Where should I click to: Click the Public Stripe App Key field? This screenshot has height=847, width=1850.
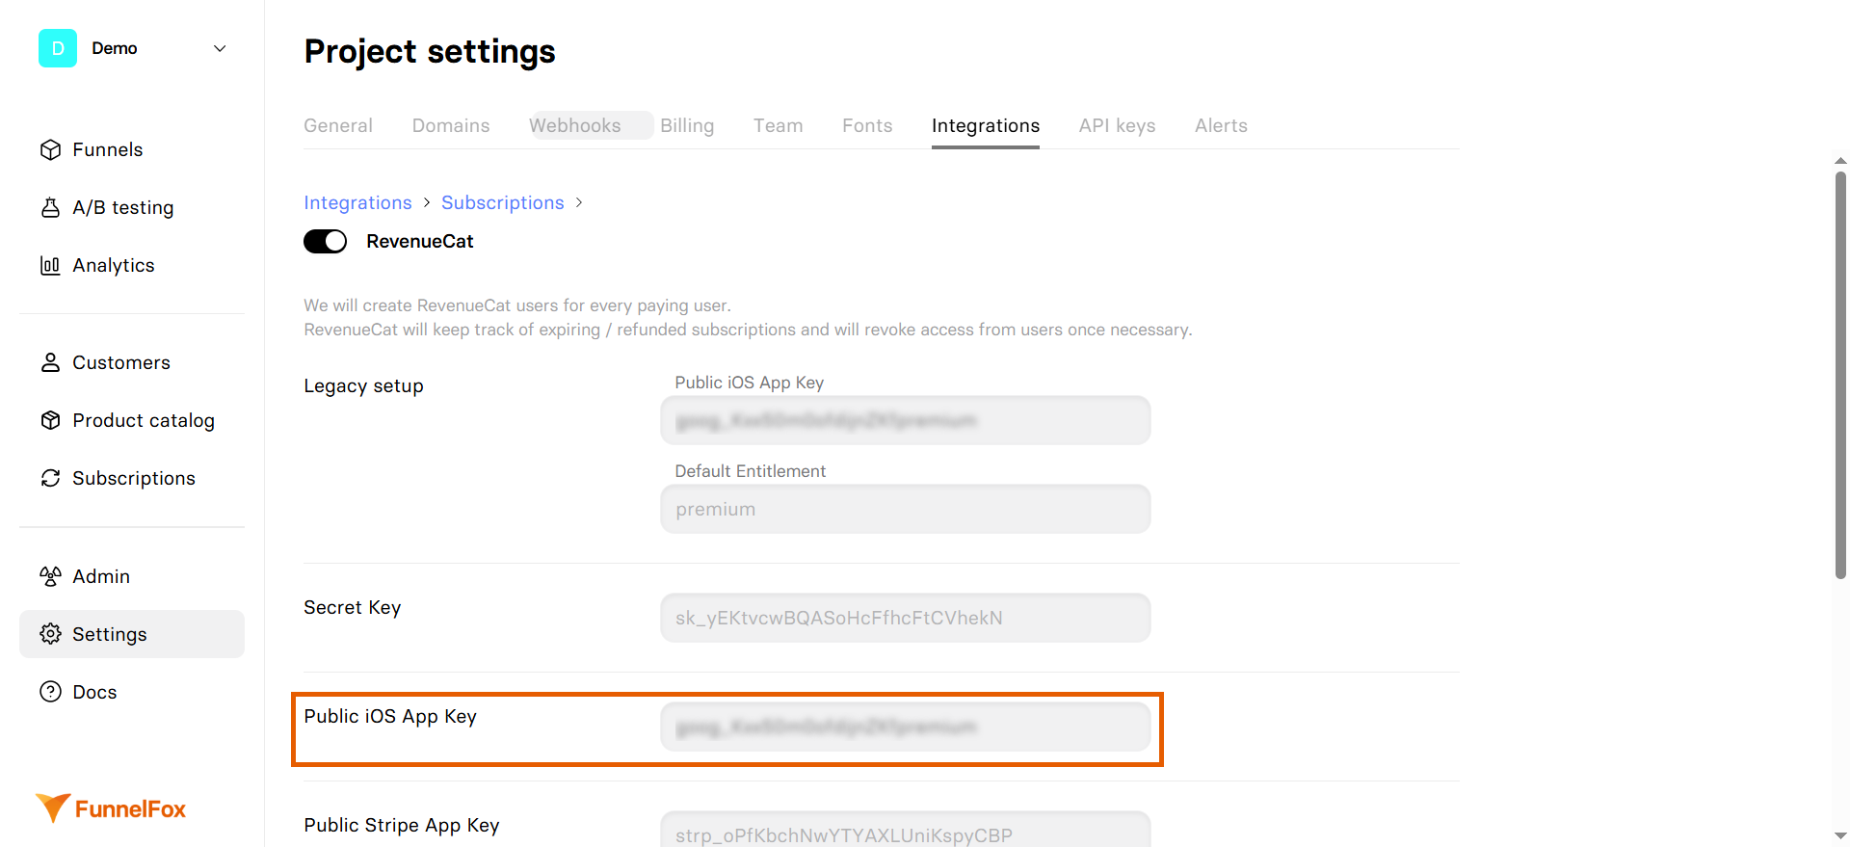tap(906, 830)
